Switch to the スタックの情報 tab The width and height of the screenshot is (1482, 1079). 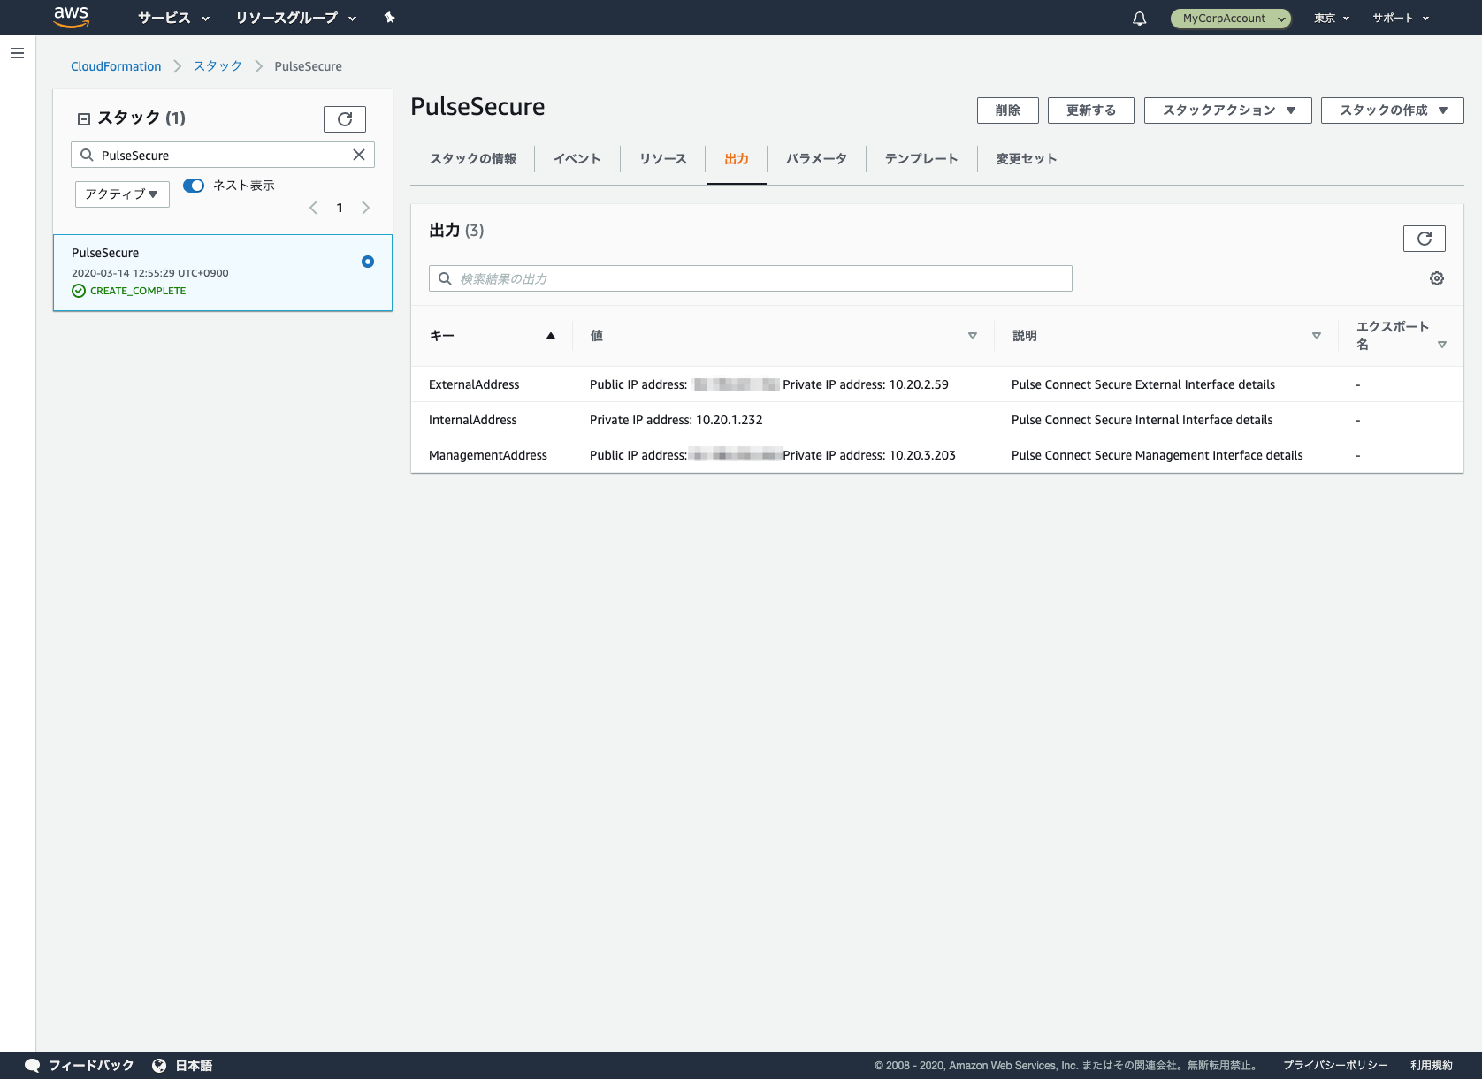(473, 159)
